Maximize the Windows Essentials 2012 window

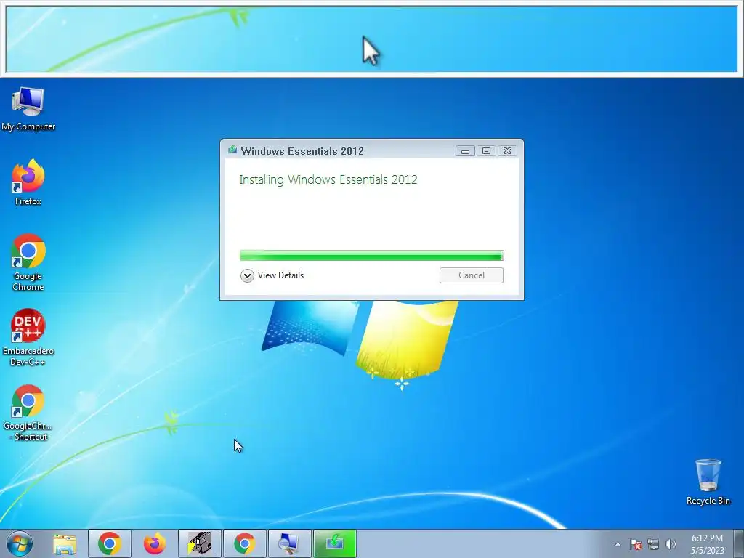click(x=486, y=151)
